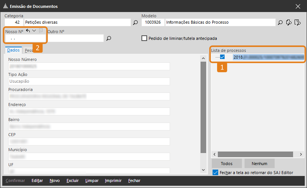The height and width of the screenshot is (188, 307).
Task: Click the second icon right of Modelo search
Action: pyautogui.click(x=289, y=23)
